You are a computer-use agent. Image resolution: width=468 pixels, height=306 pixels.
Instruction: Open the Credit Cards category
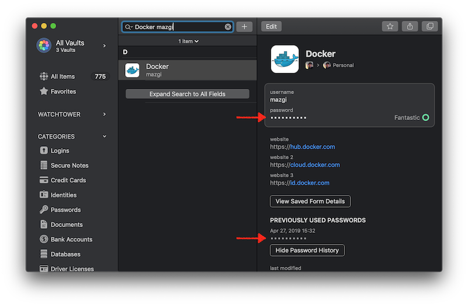(x=68, y=180)
